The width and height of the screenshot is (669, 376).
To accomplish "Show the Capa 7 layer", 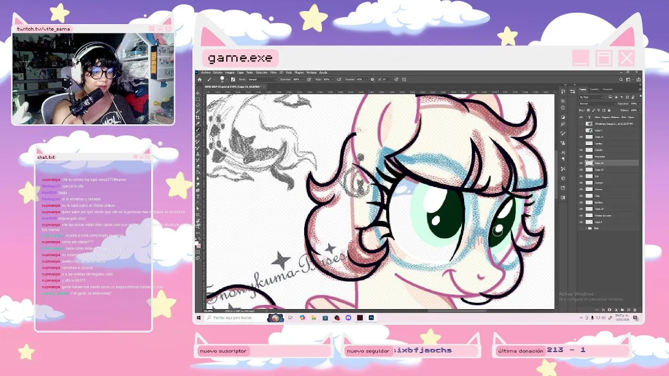I will [x=581, y=130].
